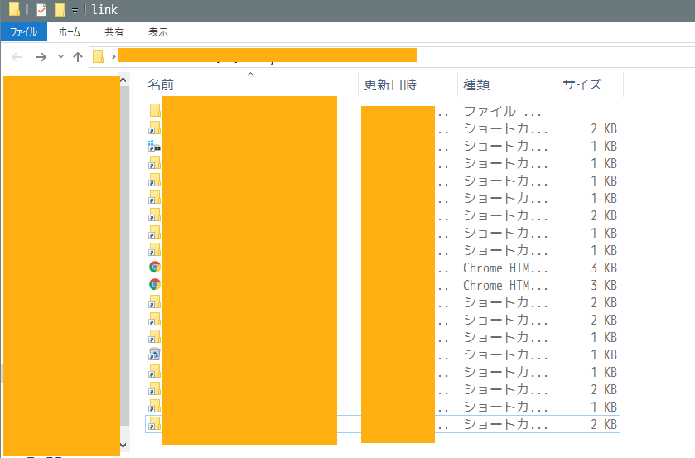Switch to the 表示 ribbon tab

[x=157, y=32]
